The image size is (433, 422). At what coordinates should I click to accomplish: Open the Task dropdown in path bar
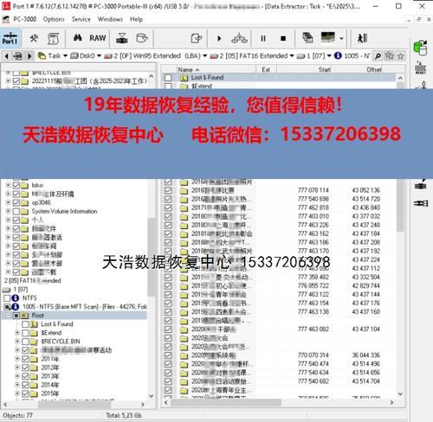(x=65, y=55)
